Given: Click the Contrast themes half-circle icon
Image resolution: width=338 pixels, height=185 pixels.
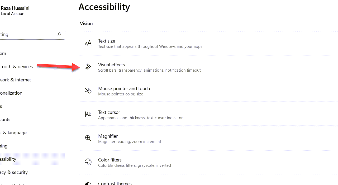Looking at the screenshot, I should [88, 184].
